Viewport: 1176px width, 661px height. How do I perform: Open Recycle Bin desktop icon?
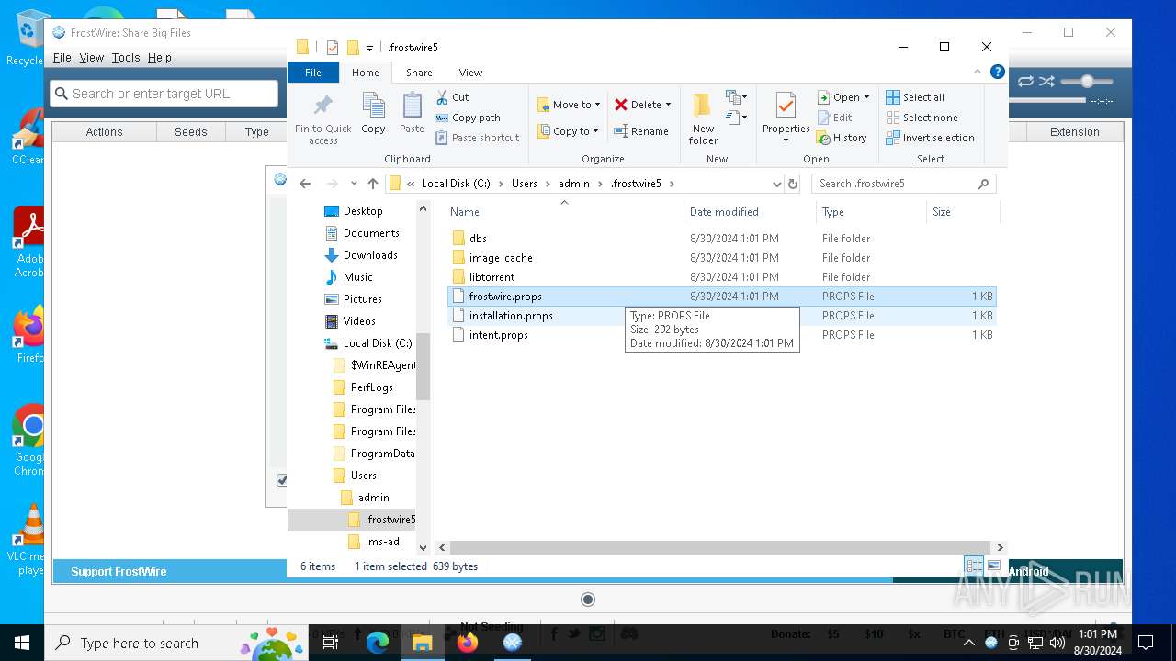pos(30,37)
